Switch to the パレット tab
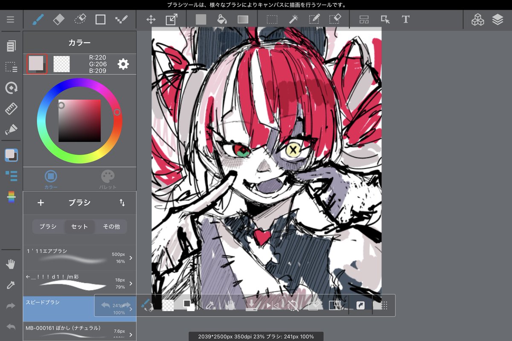 [x=108, y=179]
